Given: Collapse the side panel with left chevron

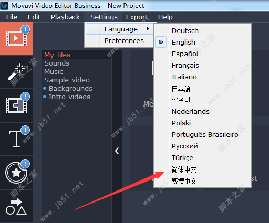Looking at the screenshot, I should 117,151.
